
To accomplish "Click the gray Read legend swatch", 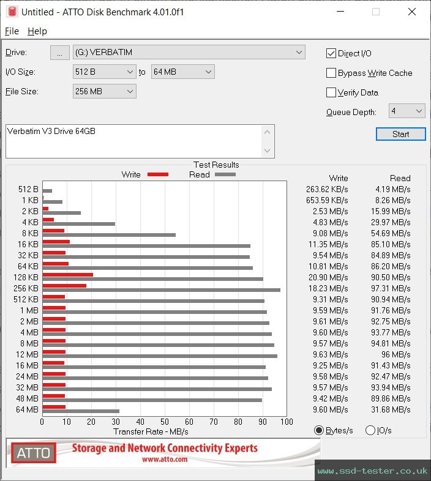I will 225,174.
